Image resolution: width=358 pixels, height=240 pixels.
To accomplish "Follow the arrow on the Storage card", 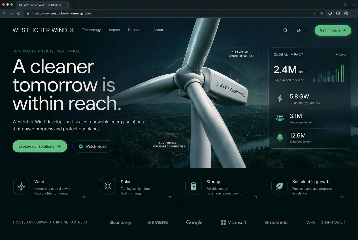I will point(255,197).
